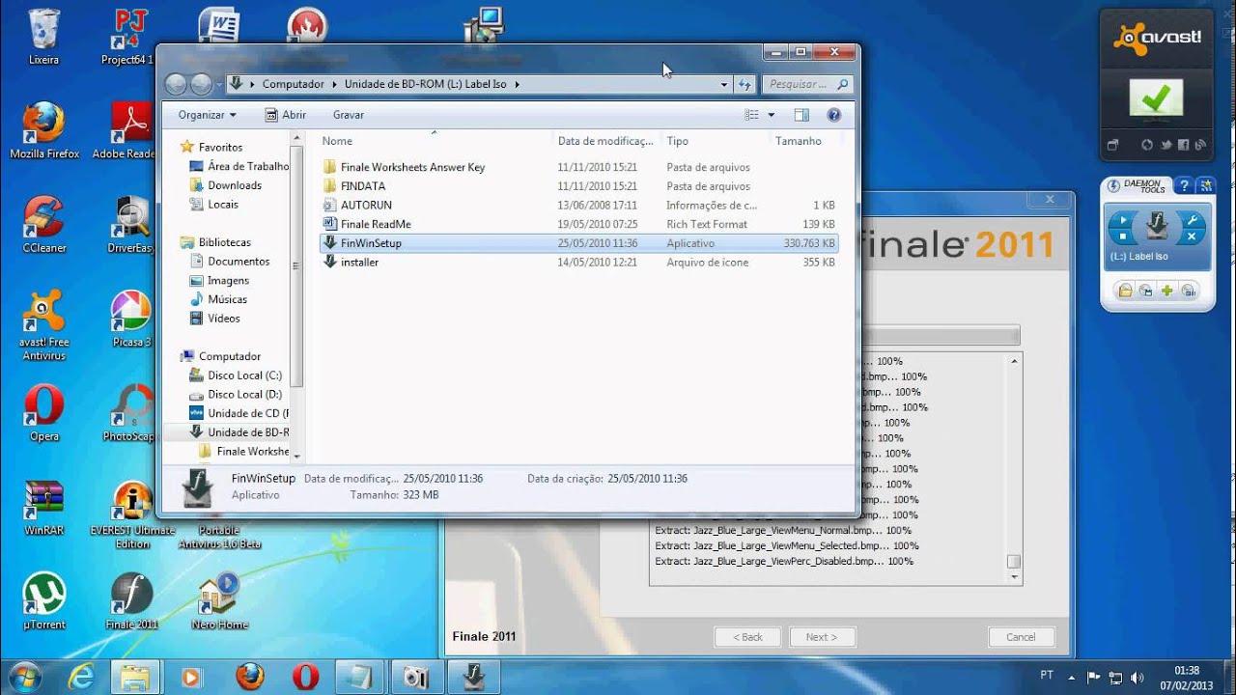
Task: Open the change view dropdown arrow
Action: (x=771, y=115)
